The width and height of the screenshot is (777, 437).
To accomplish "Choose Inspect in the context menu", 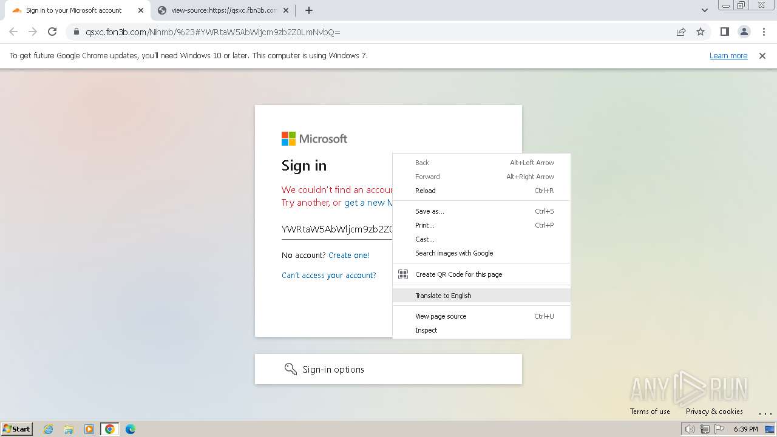I will click(x=481, y=330).
